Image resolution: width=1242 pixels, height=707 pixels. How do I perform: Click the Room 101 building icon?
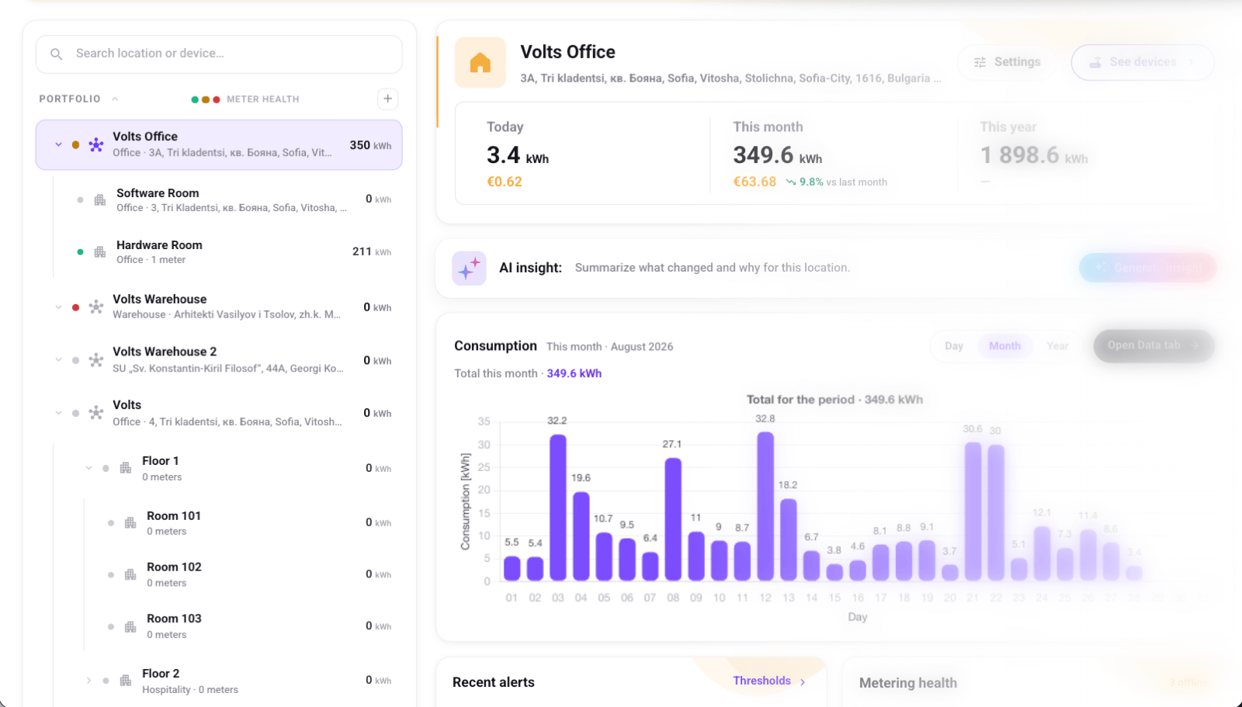(130, 523)
